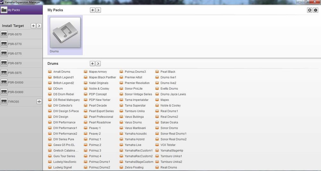Choose the TYROS5 install target

tap(21, 102)
